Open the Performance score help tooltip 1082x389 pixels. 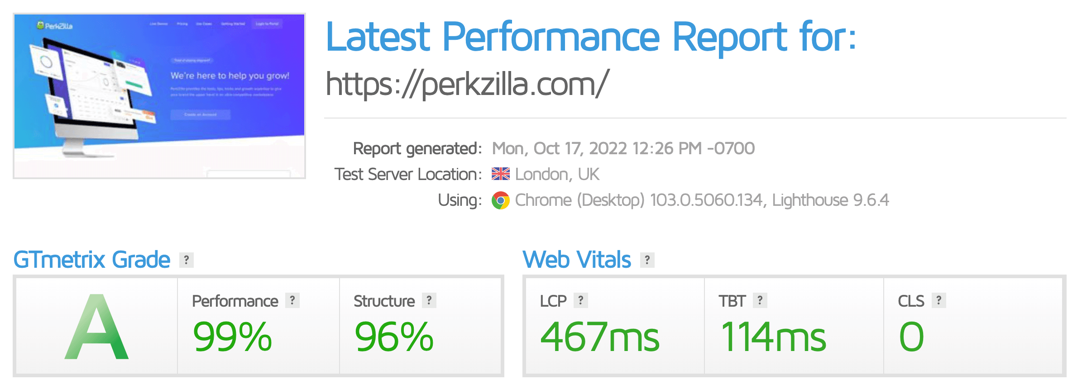[292, 300]
